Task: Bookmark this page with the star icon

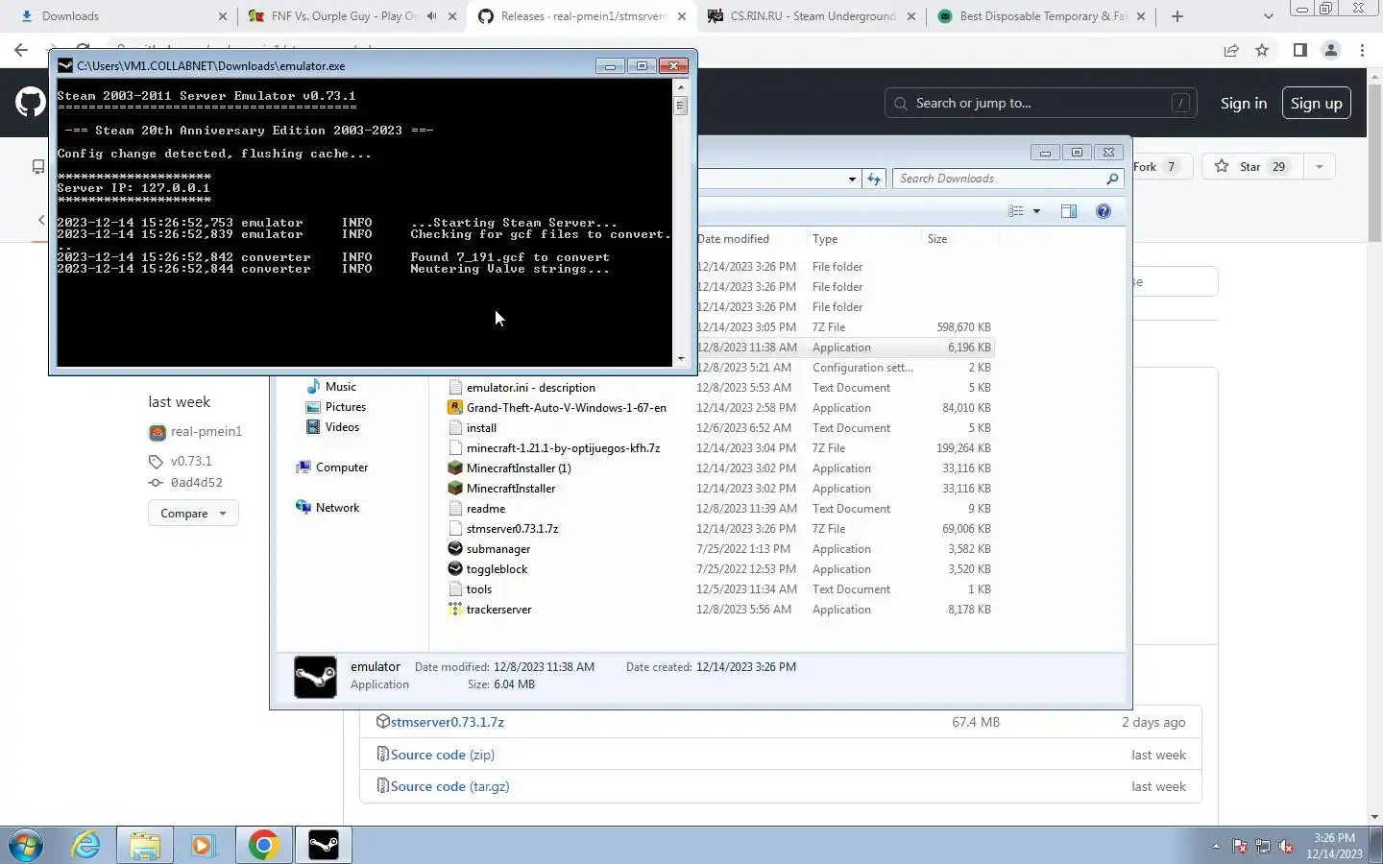Action: [1262, 50]
